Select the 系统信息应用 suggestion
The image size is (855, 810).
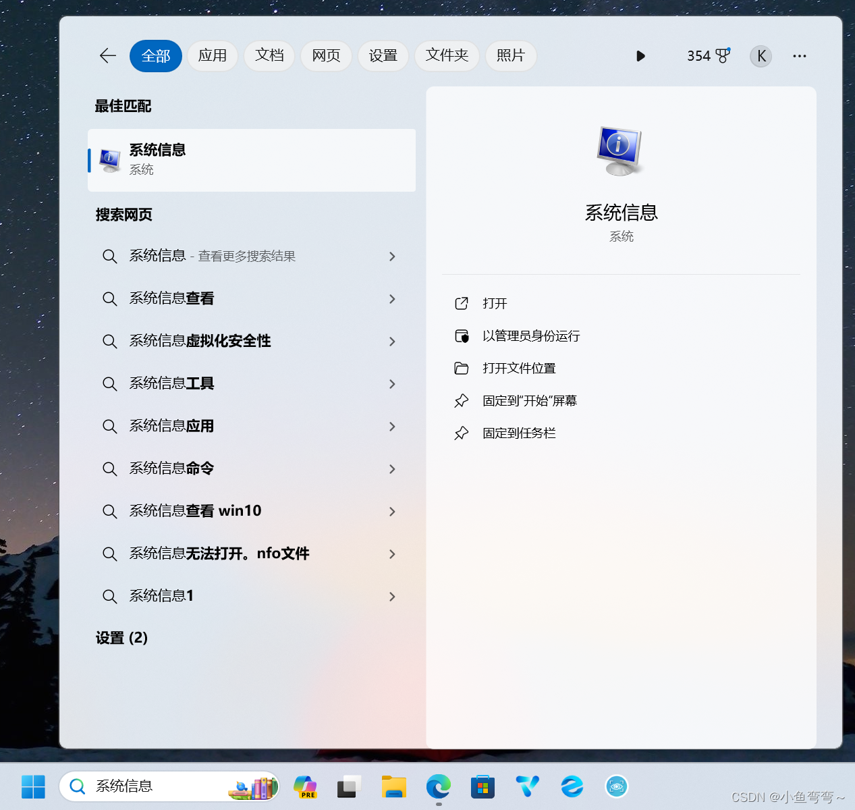(x=233, y=426)
